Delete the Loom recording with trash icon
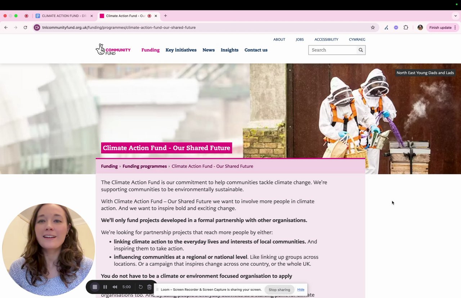Image resolution: width=461 pixels, height=298 pixels. click(x=149, y=287)
